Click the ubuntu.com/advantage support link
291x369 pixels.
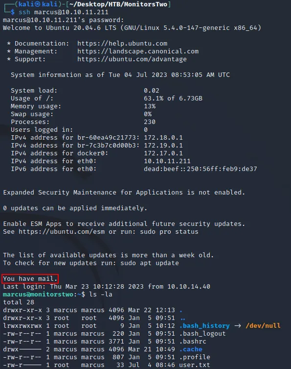tap(132, 59)
